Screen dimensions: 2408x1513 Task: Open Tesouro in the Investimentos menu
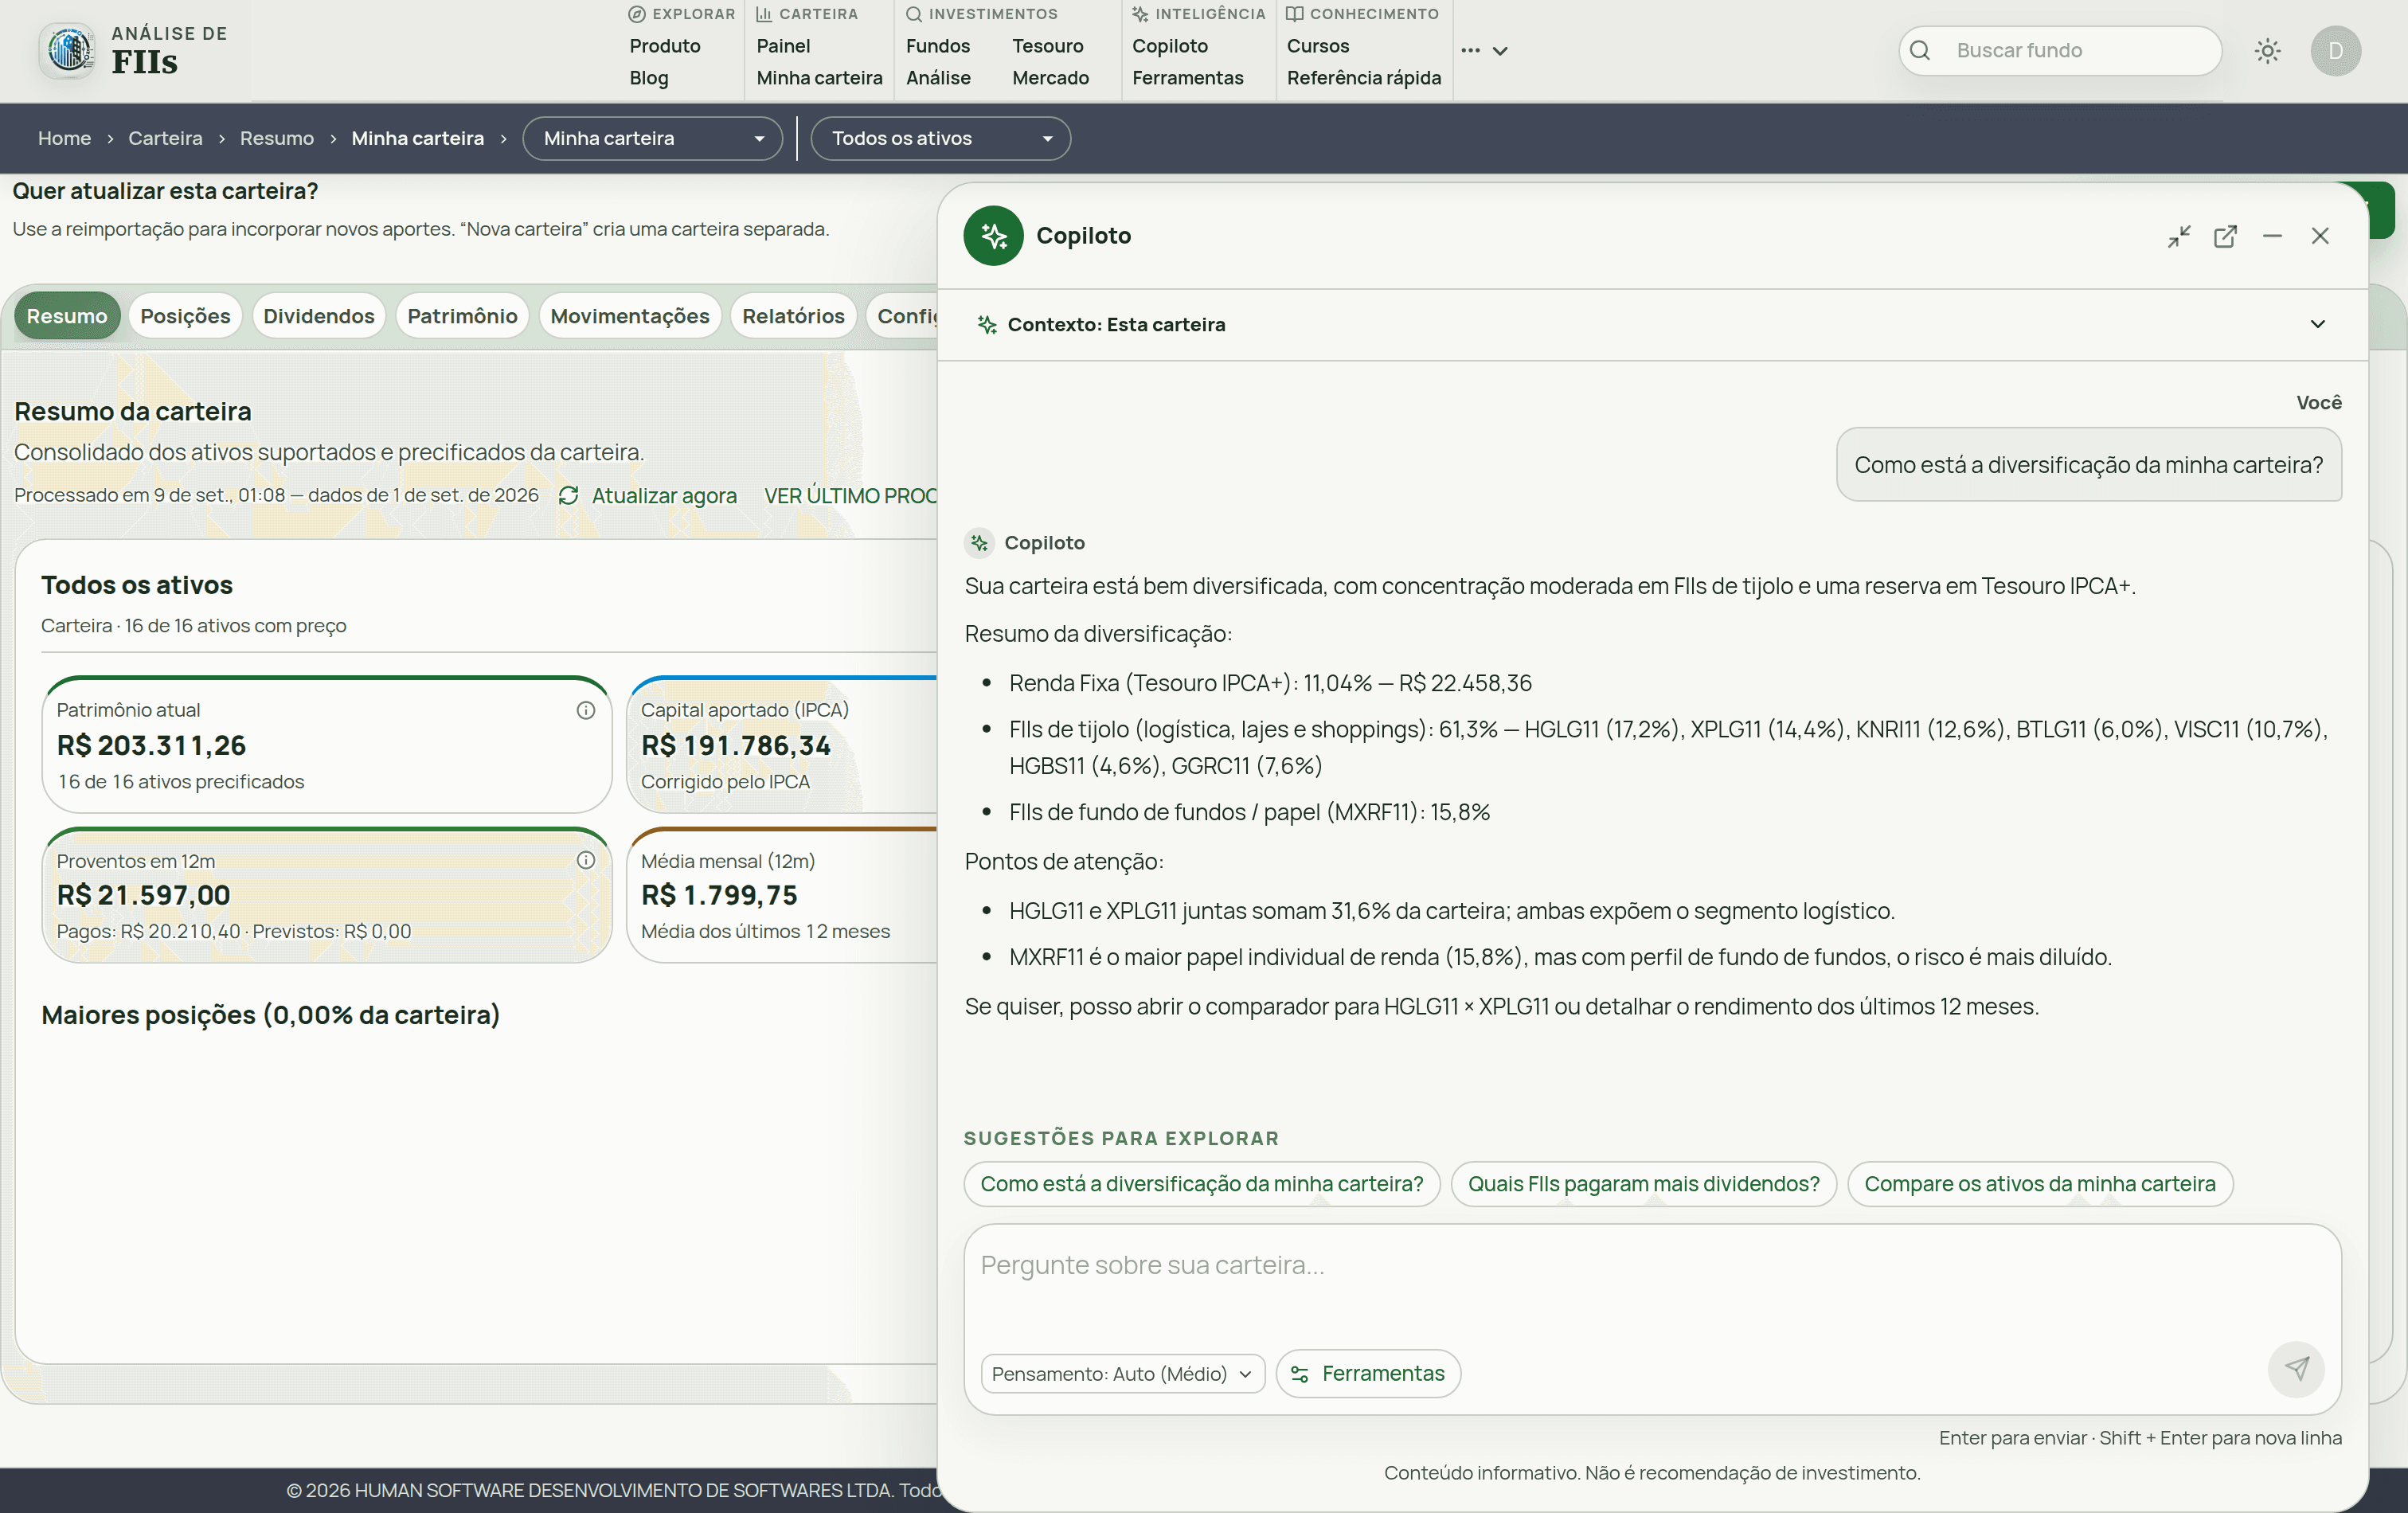(1047, 46)
